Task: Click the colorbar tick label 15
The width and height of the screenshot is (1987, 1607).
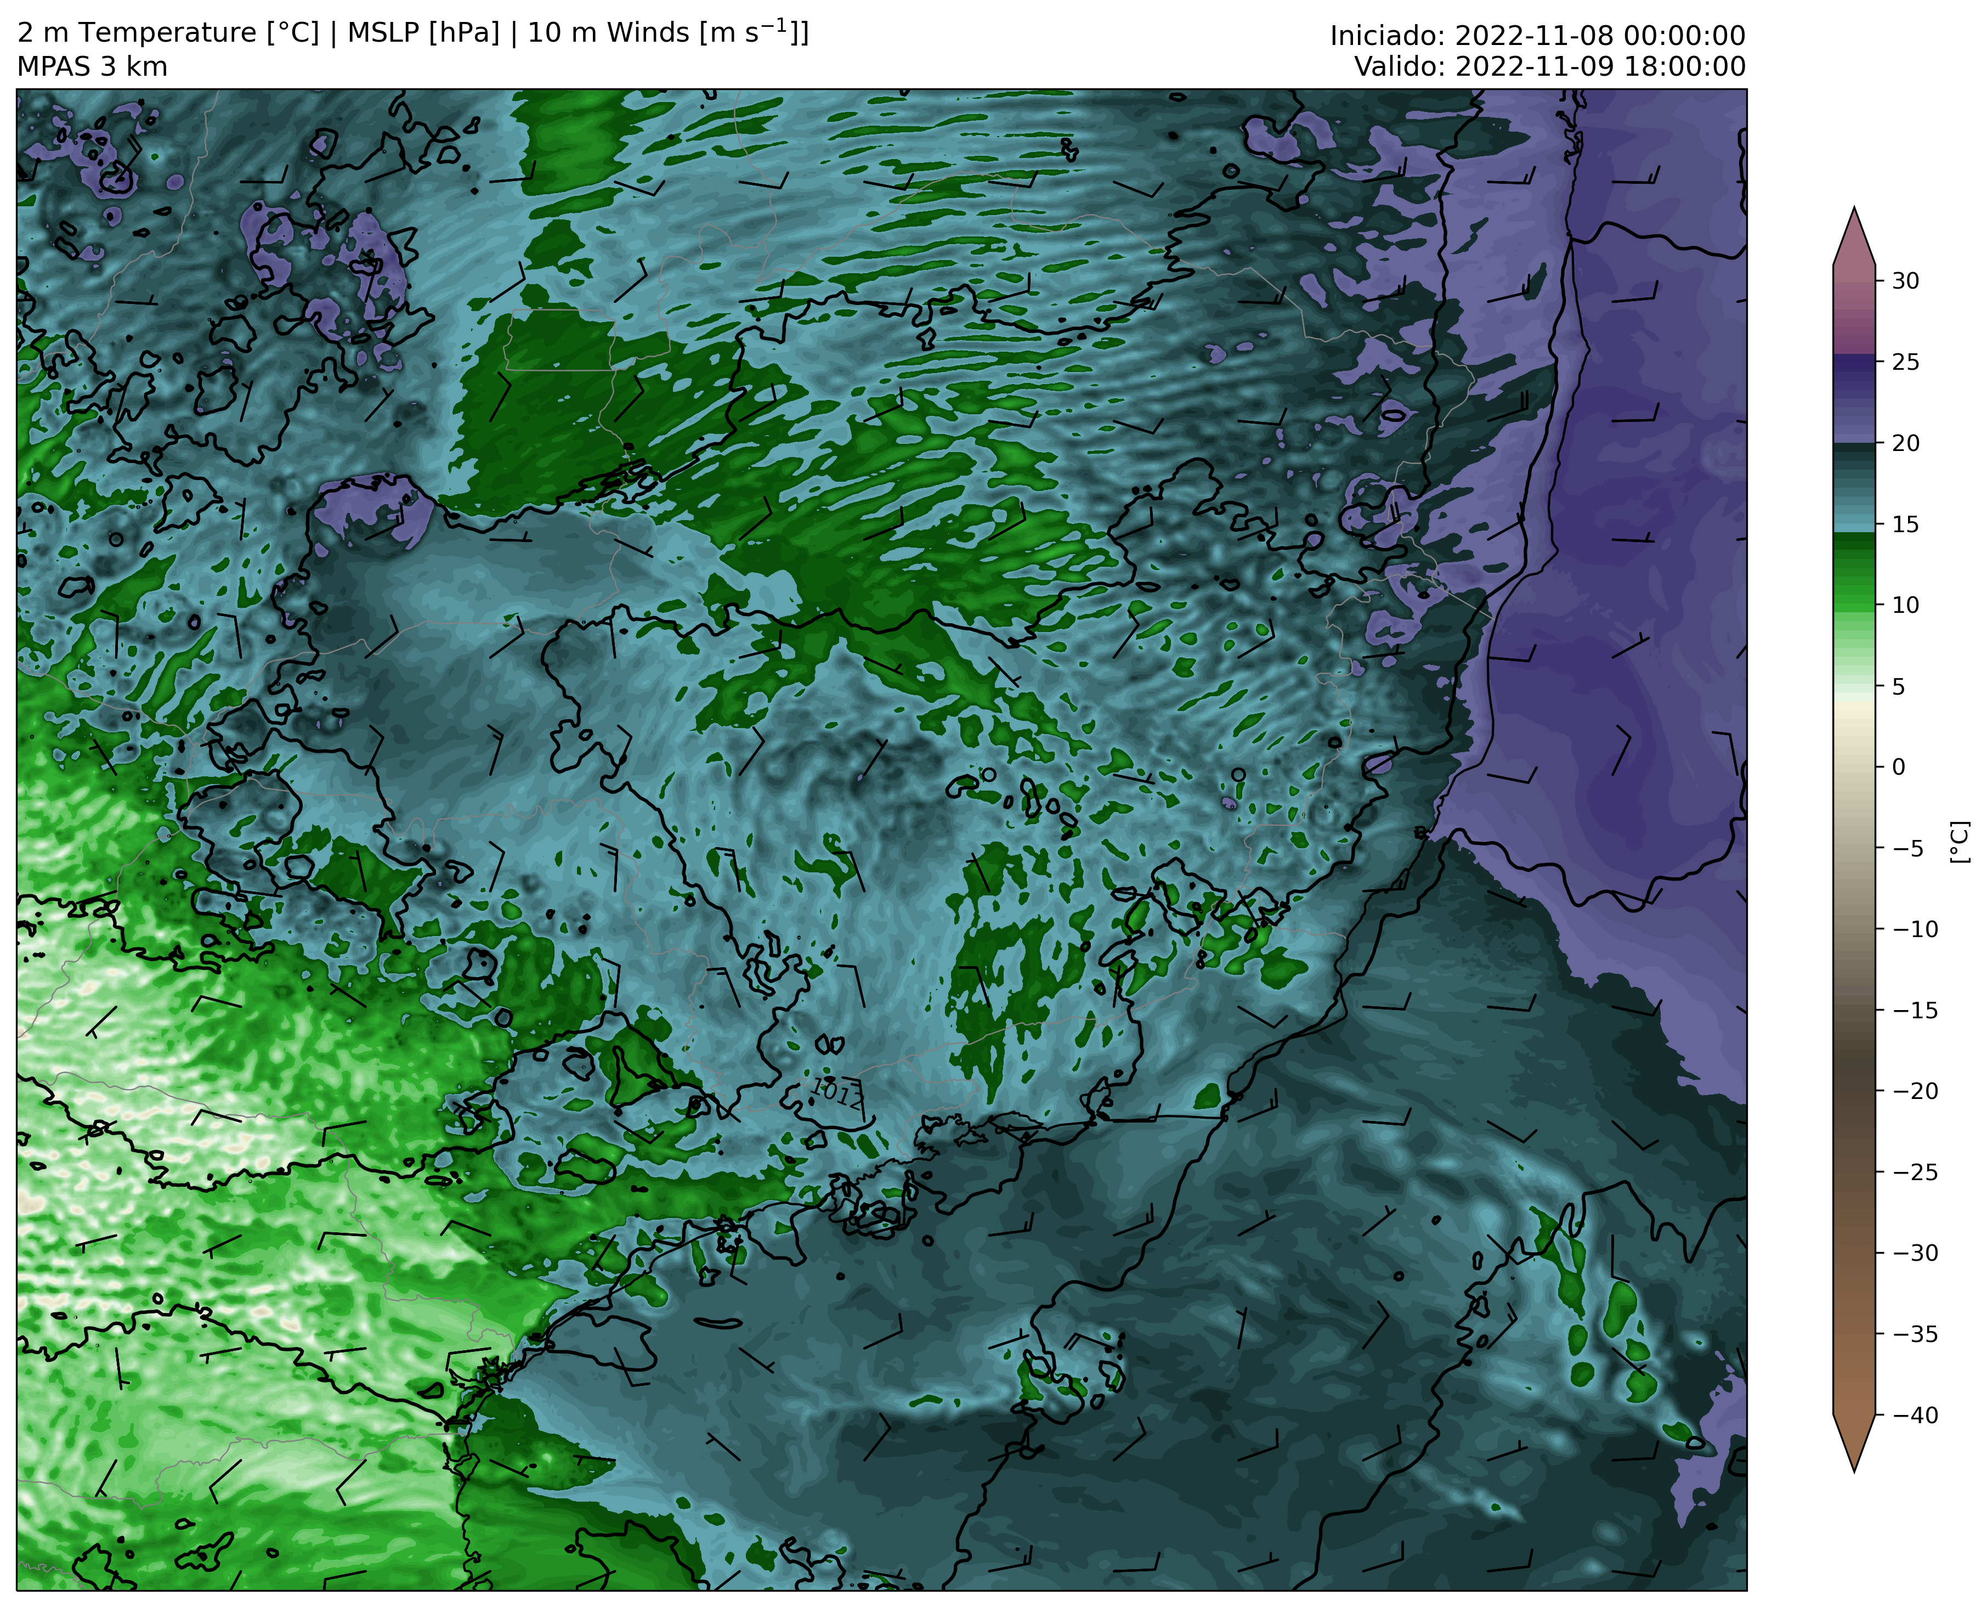Action: pos(1905,524)
